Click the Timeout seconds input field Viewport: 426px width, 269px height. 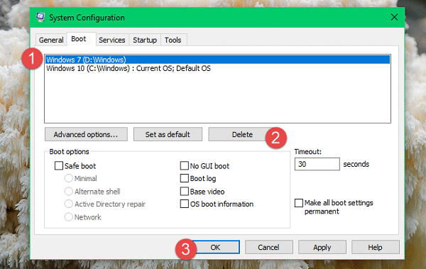317,164
